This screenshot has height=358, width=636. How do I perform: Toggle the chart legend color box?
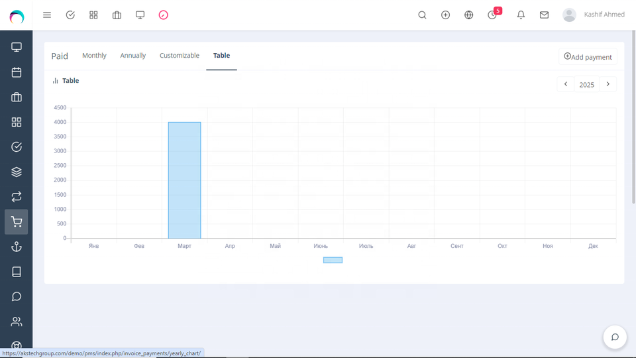point(333,260)
